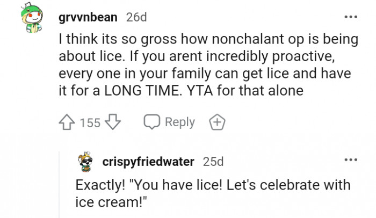
Task: Click the 155 vote count
Action: [90, 123]
